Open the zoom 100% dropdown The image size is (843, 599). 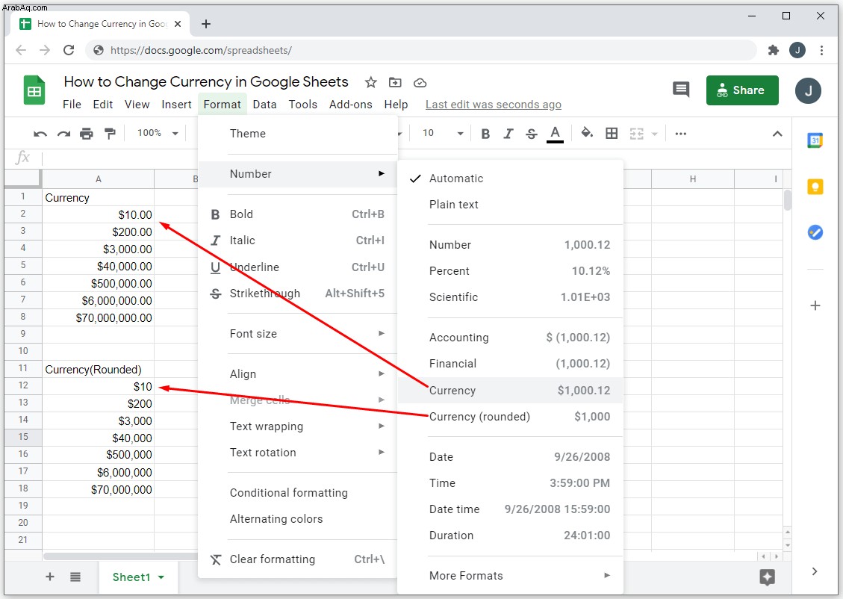[158, 133]
